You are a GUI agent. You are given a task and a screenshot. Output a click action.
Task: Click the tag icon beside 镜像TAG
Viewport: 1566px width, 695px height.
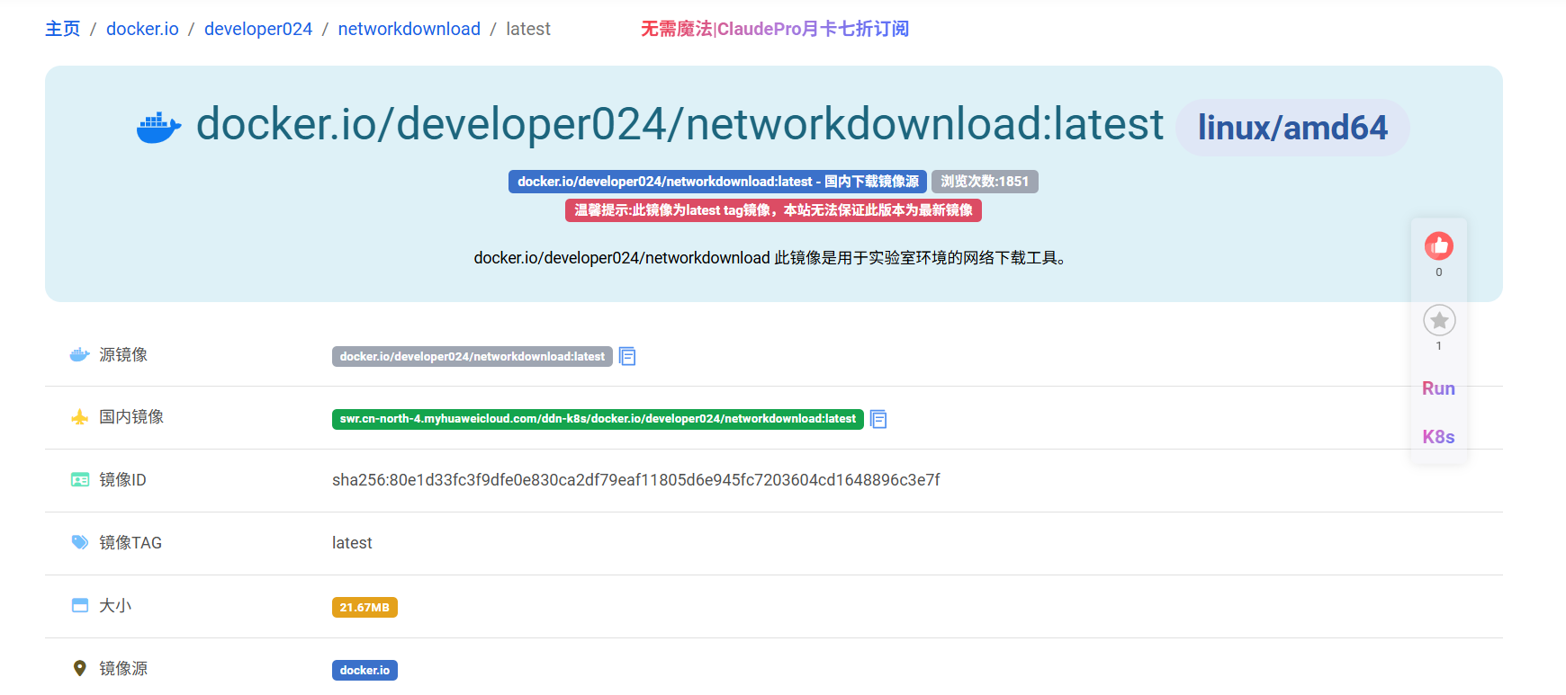point(80,542)
